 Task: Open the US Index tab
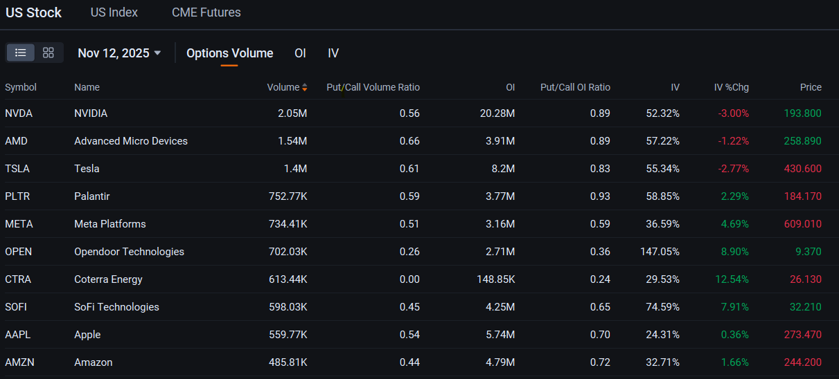coord(114,12)
